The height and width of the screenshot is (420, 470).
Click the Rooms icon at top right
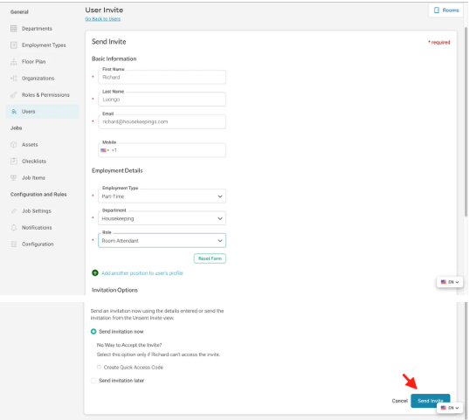click(x=437, y=10)
